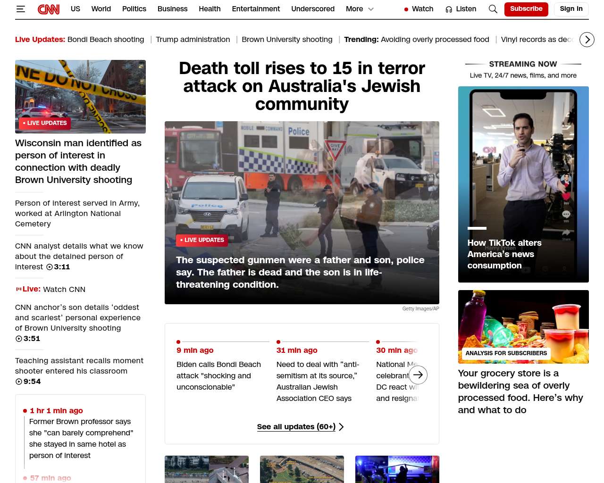Open the Underscored section
The image size is (604, 483).
[313, 9]
